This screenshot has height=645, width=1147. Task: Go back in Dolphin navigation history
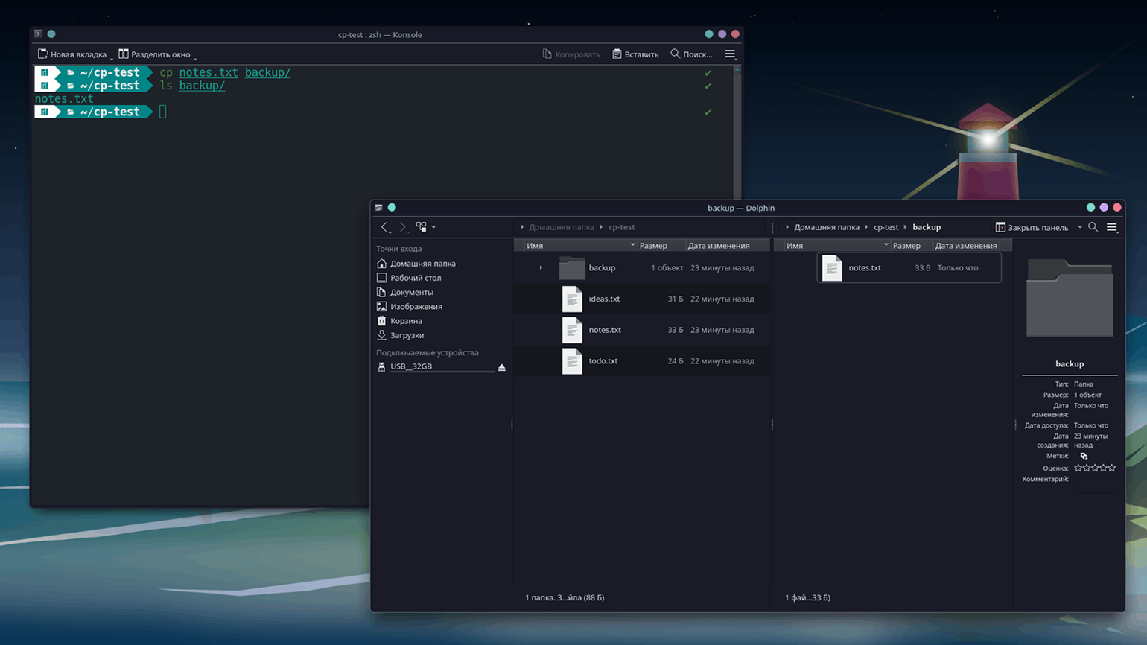pos(384,227)
